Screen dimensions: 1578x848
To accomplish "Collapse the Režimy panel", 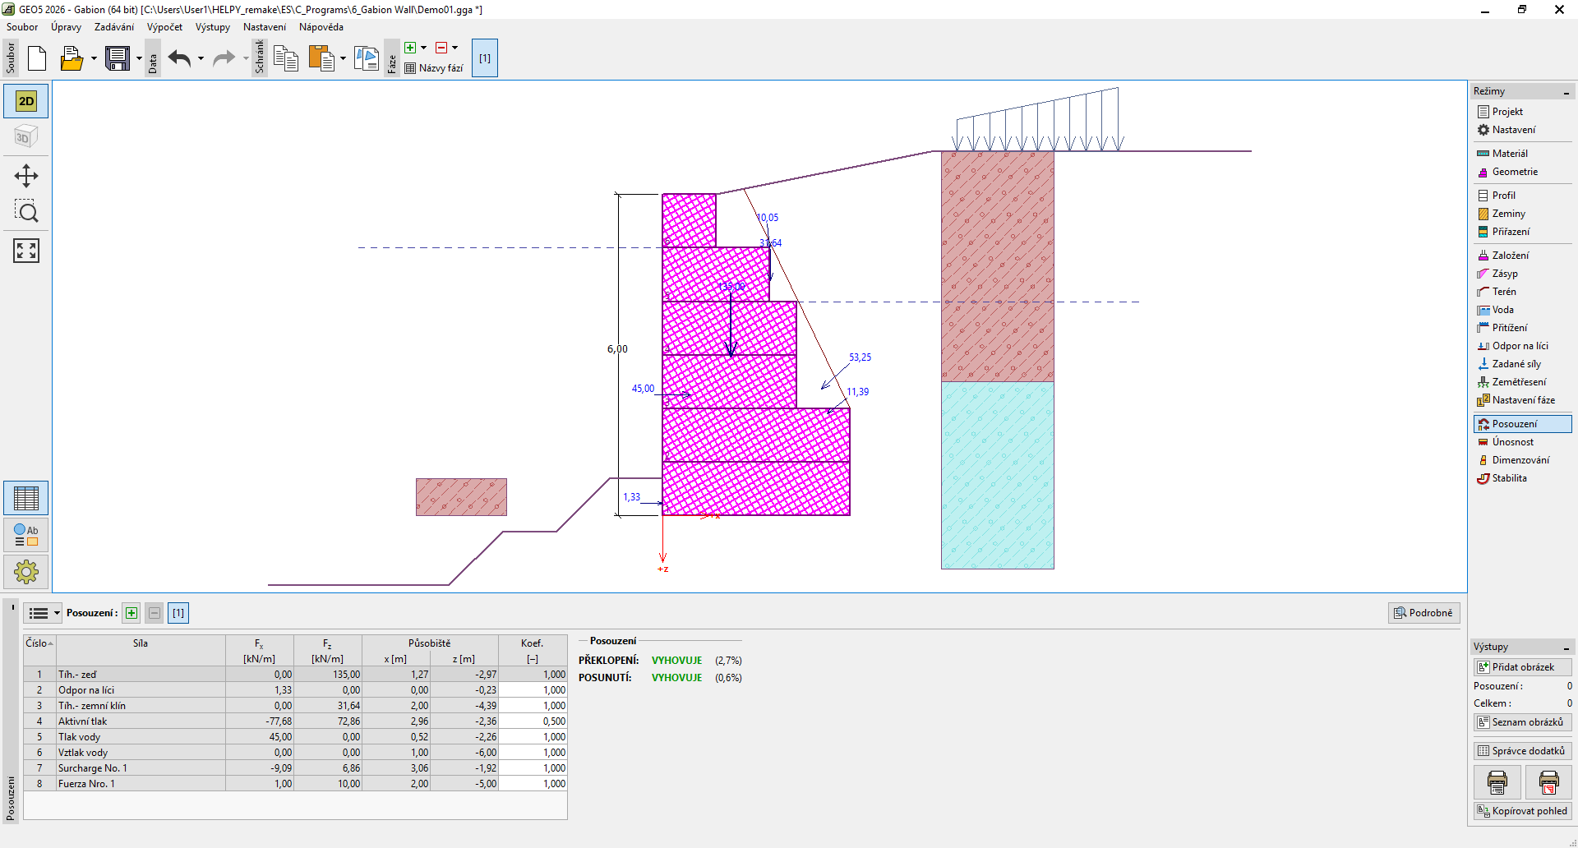I will point(1566,92).
